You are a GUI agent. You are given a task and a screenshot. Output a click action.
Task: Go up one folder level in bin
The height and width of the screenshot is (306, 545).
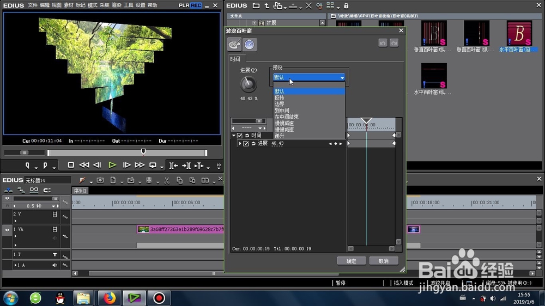(x=267, y=5)
